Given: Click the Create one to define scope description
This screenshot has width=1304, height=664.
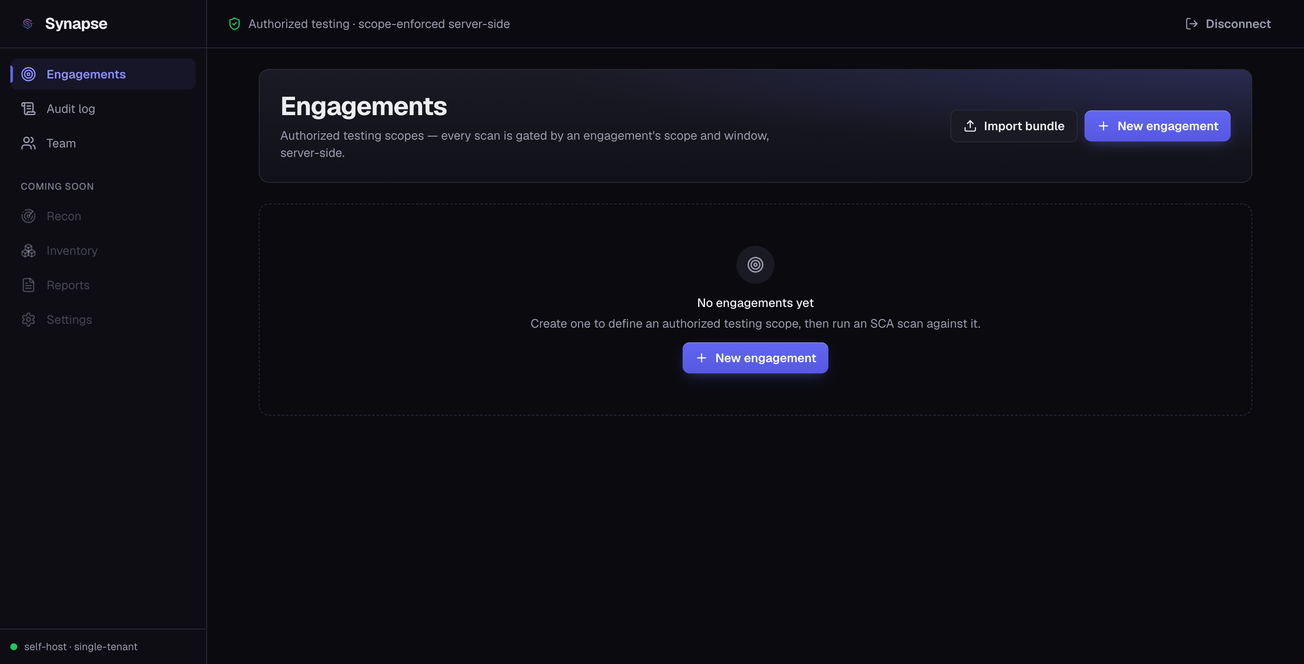Looking at the screenshot, I should (x=755, y=323).
